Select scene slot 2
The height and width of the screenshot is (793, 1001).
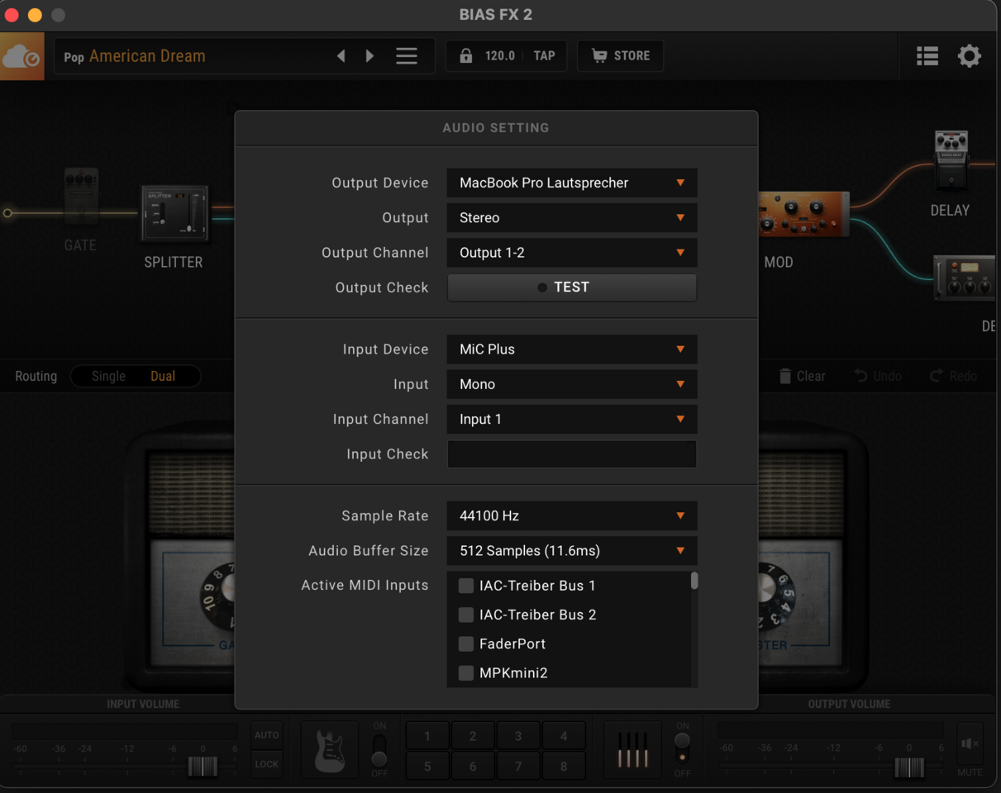click(473, 735)
